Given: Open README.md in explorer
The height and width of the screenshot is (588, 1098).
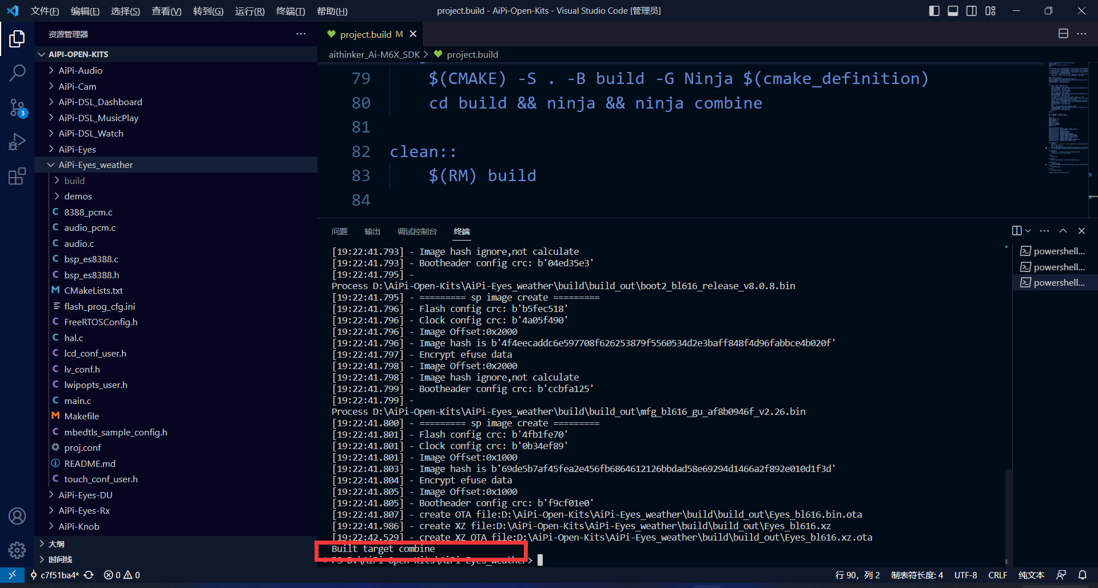Looking at the screenshot, I should [176, 463].
